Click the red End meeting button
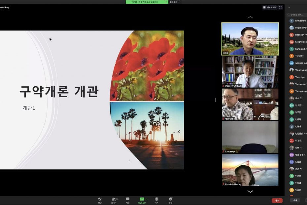The image size is (307, 205). tap(277, 200)
